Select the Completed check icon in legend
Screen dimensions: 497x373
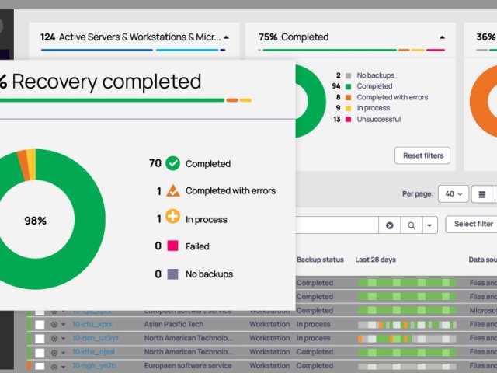pos(172,163)
